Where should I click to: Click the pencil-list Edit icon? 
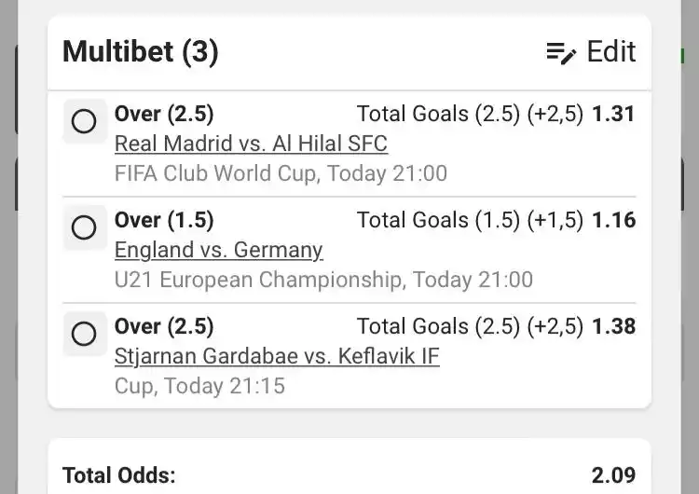point(562,52)
